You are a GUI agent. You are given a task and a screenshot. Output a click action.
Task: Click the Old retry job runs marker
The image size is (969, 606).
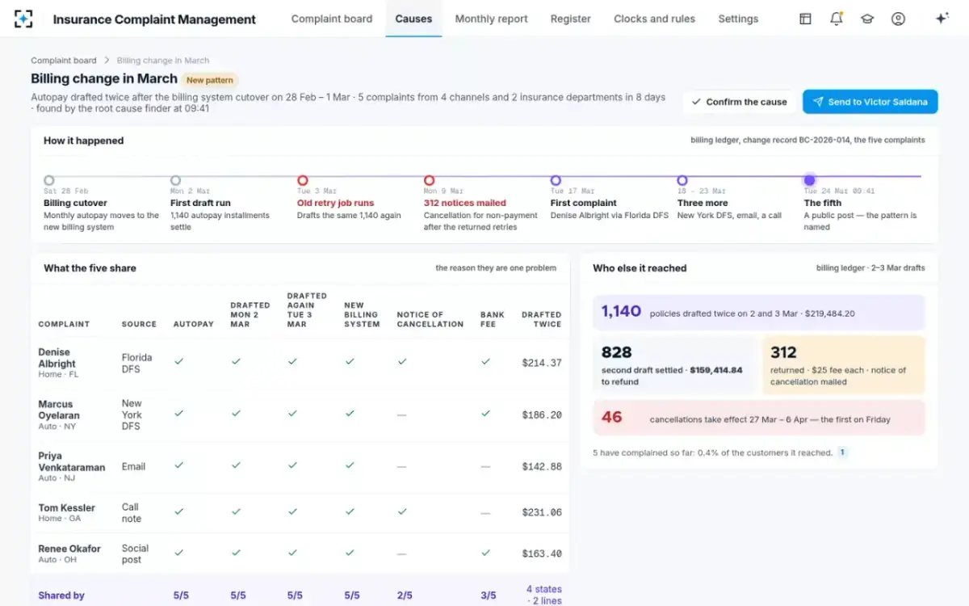pos(303,180)
